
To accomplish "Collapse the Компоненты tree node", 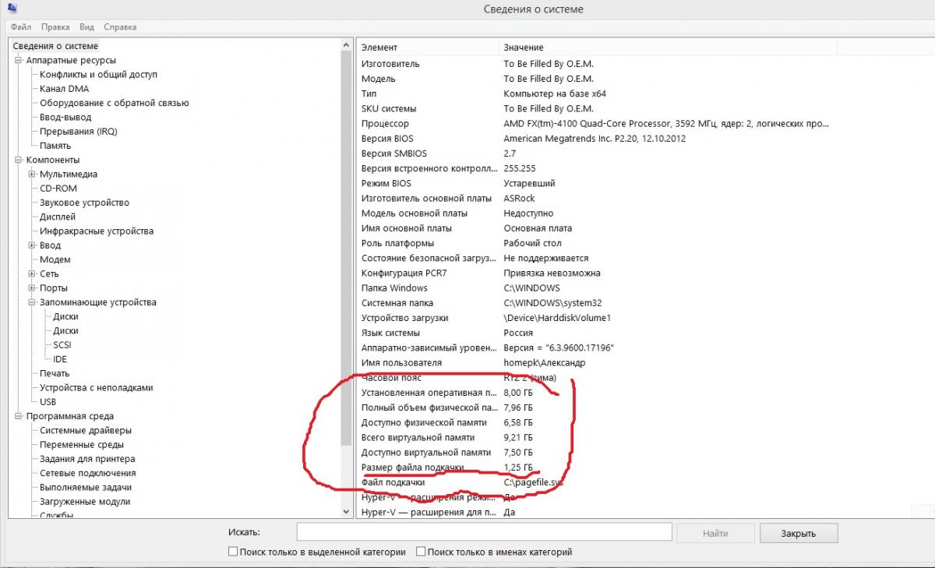I will point(19,161).
